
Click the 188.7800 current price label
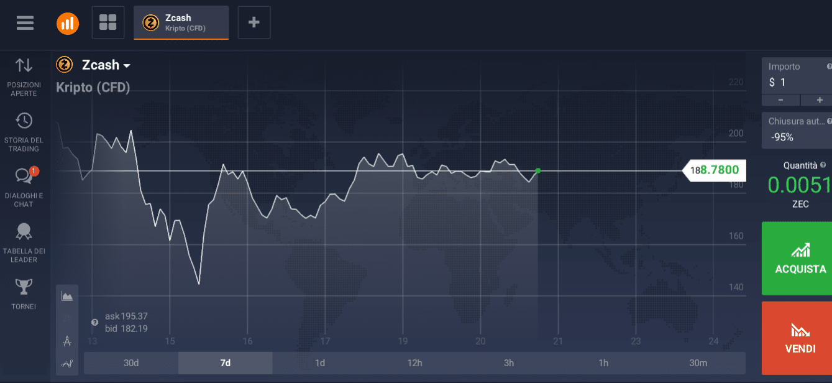pos(715,170)
